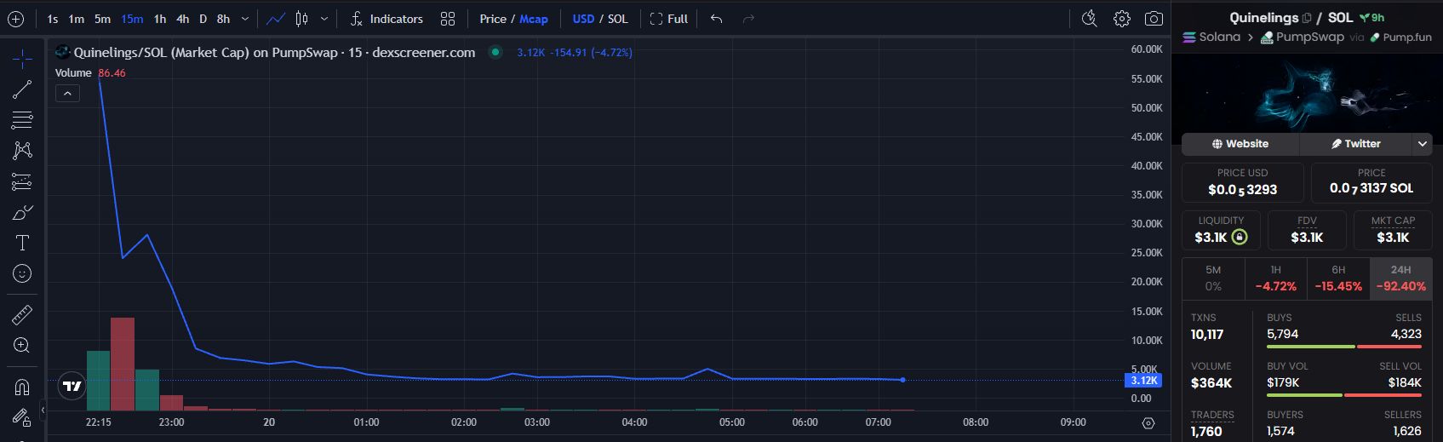Expand the time interval dropdown

tap(245, 19)
